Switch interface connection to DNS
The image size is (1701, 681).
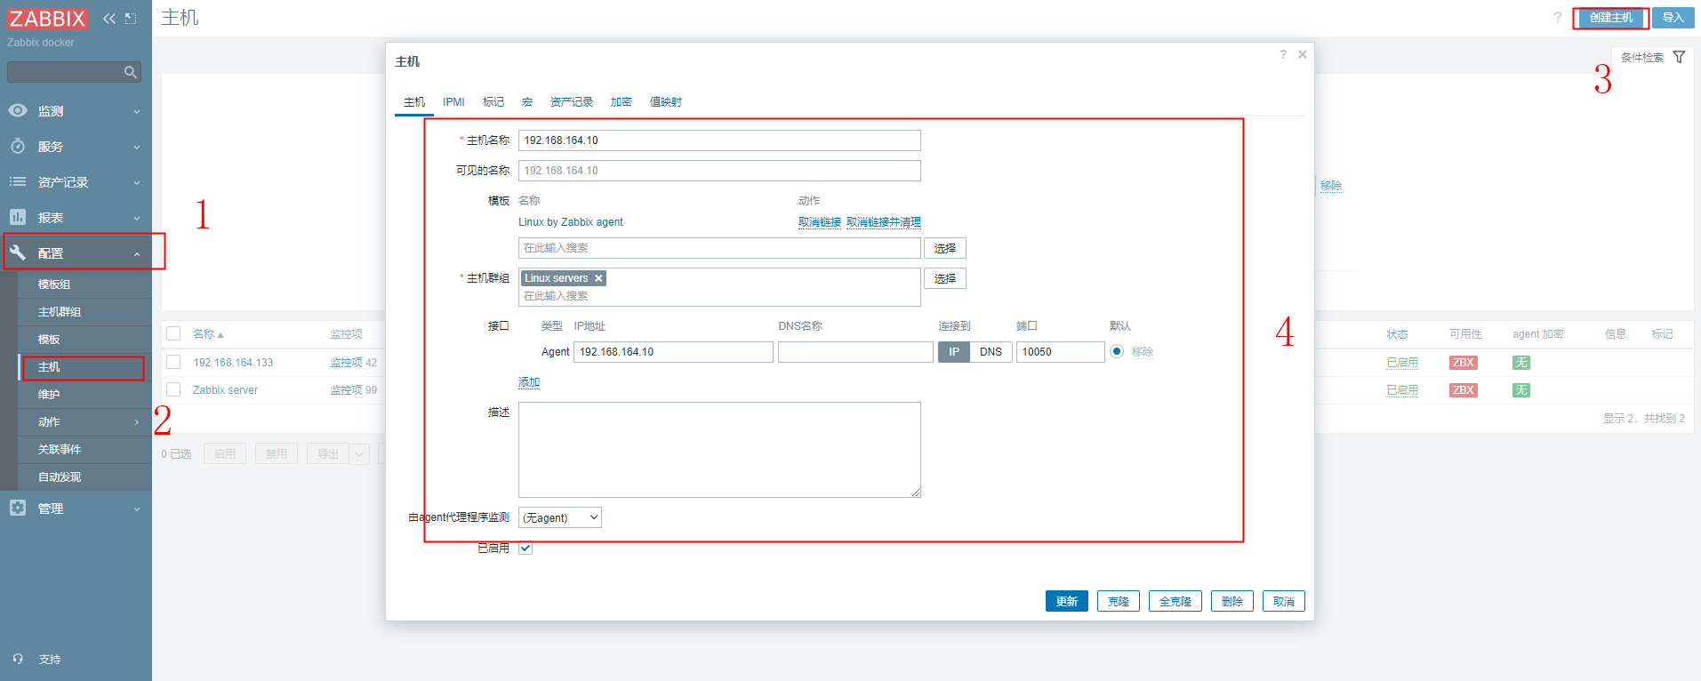click(991, 352)
